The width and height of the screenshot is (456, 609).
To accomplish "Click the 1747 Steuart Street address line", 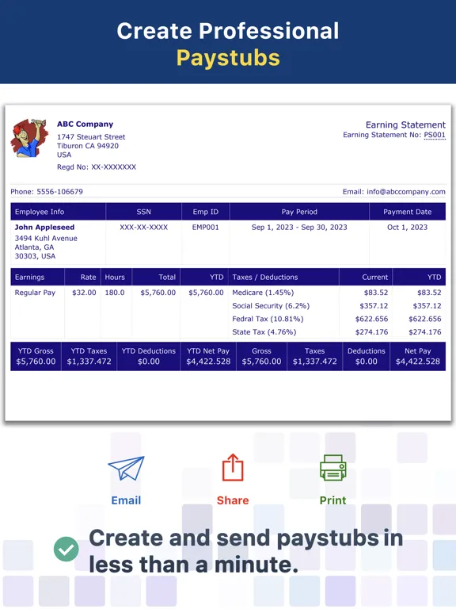I will pos(91,136).
